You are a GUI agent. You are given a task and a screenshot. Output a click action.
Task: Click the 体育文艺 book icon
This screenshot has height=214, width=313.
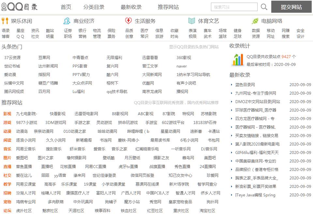point(192,21)
